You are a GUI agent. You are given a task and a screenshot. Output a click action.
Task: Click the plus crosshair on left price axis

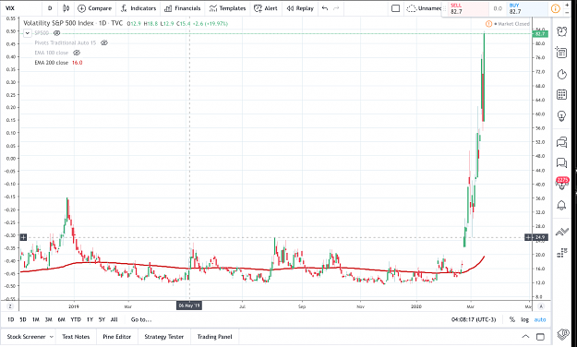pyautogui.click(x=23, y=237)
